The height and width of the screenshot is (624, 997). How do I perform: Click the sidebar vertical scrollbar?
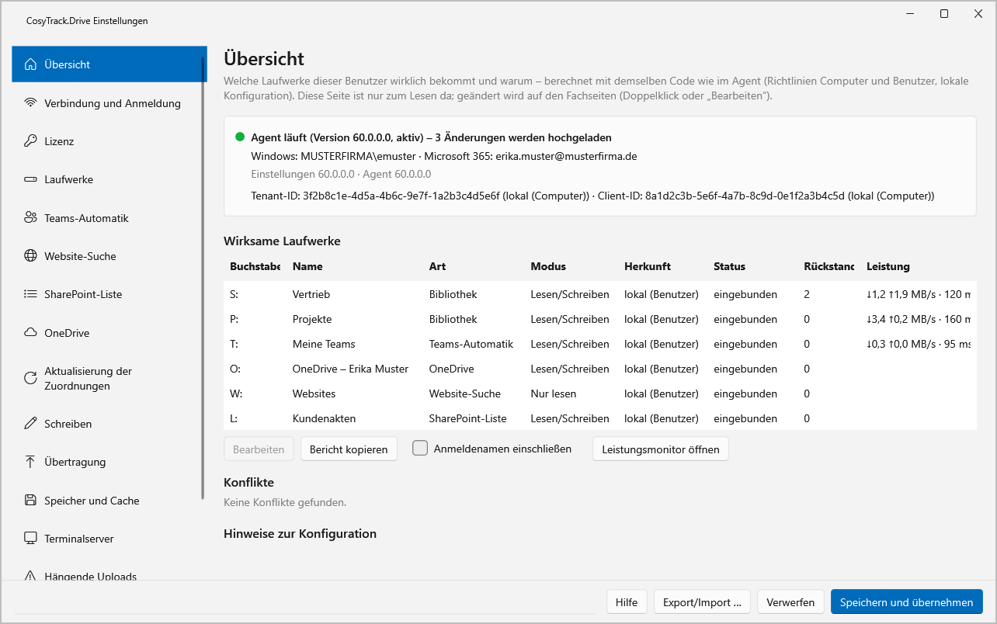pyautogui.click(x=203, y=277)
